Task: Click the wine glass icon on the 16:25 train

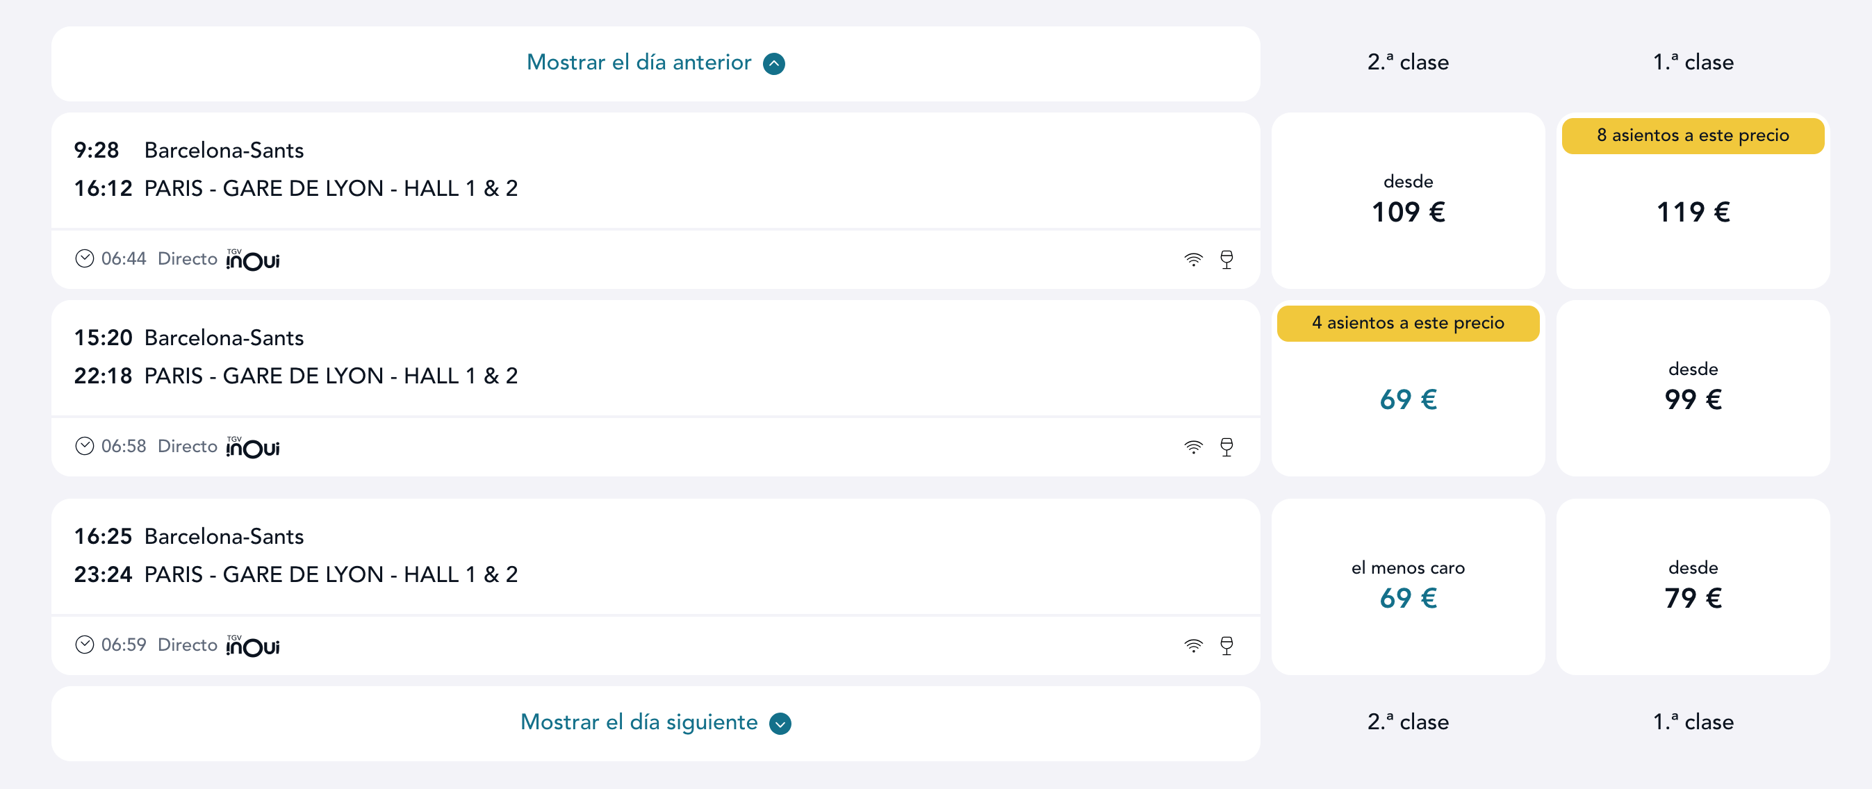Action: (x=1226, y=645)
